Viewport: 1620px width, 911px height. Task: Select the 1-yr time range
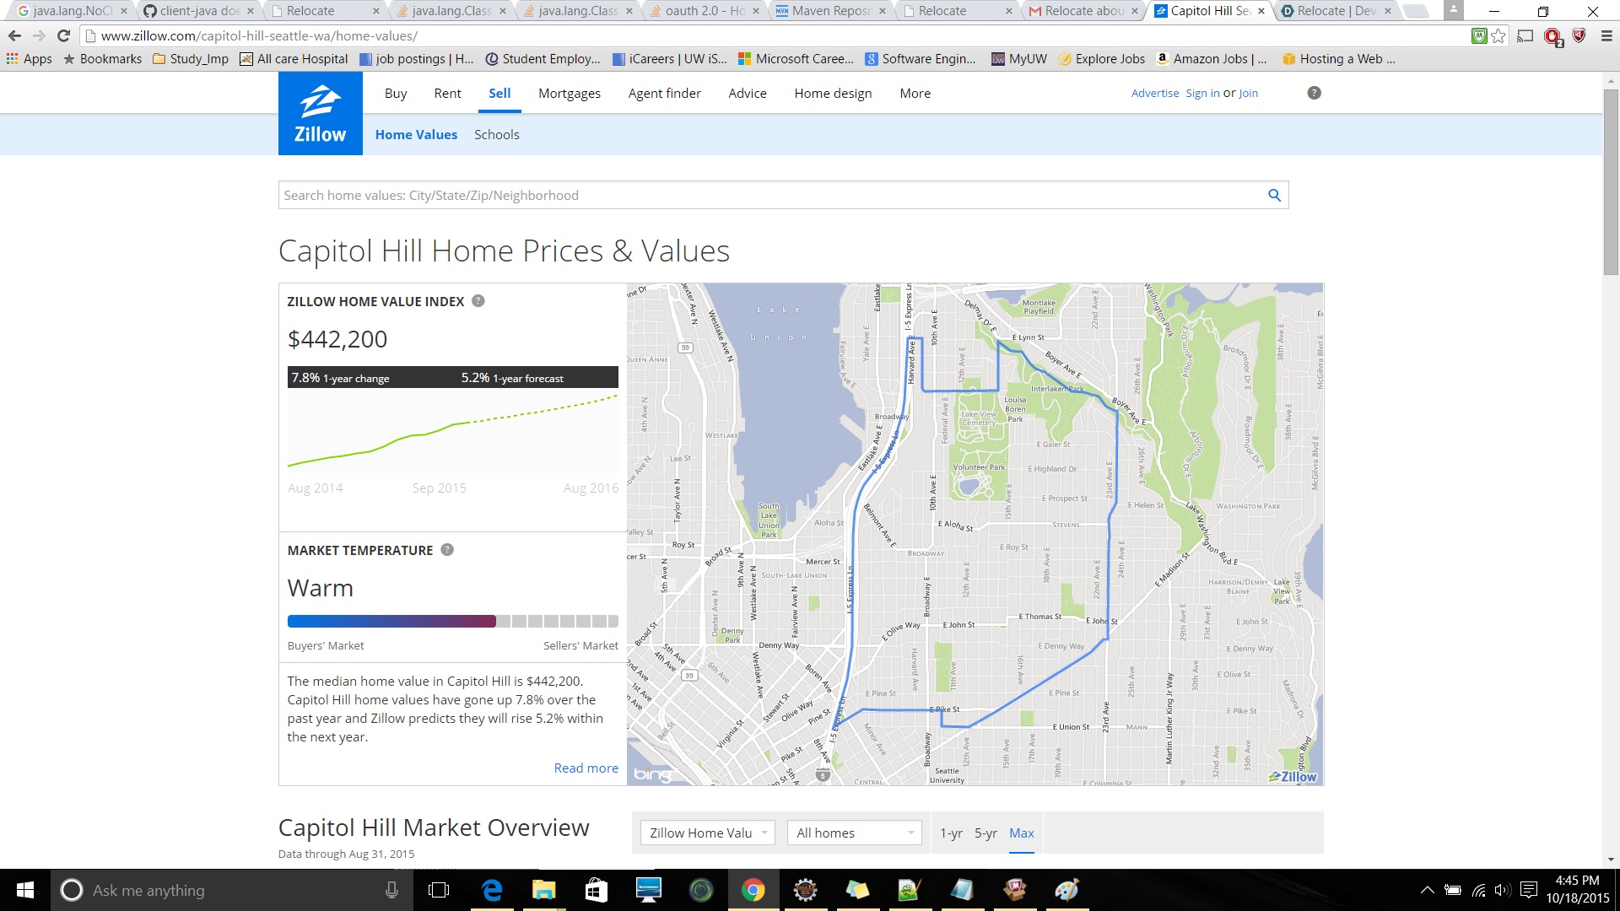[951, 833]
